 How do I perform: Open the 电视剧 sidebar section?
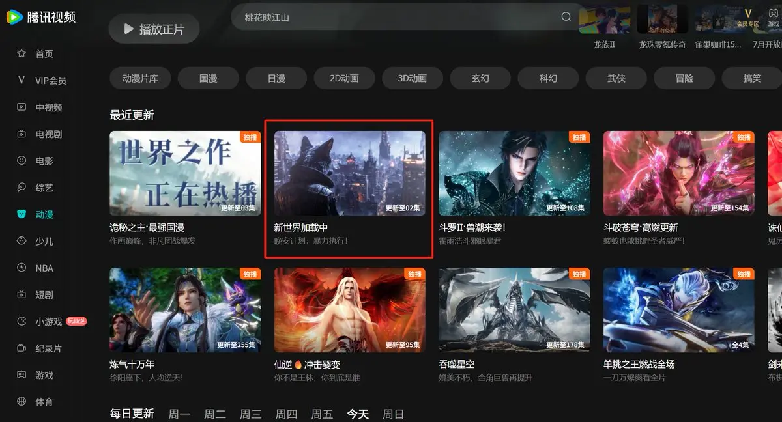click(x=49, y=134)
